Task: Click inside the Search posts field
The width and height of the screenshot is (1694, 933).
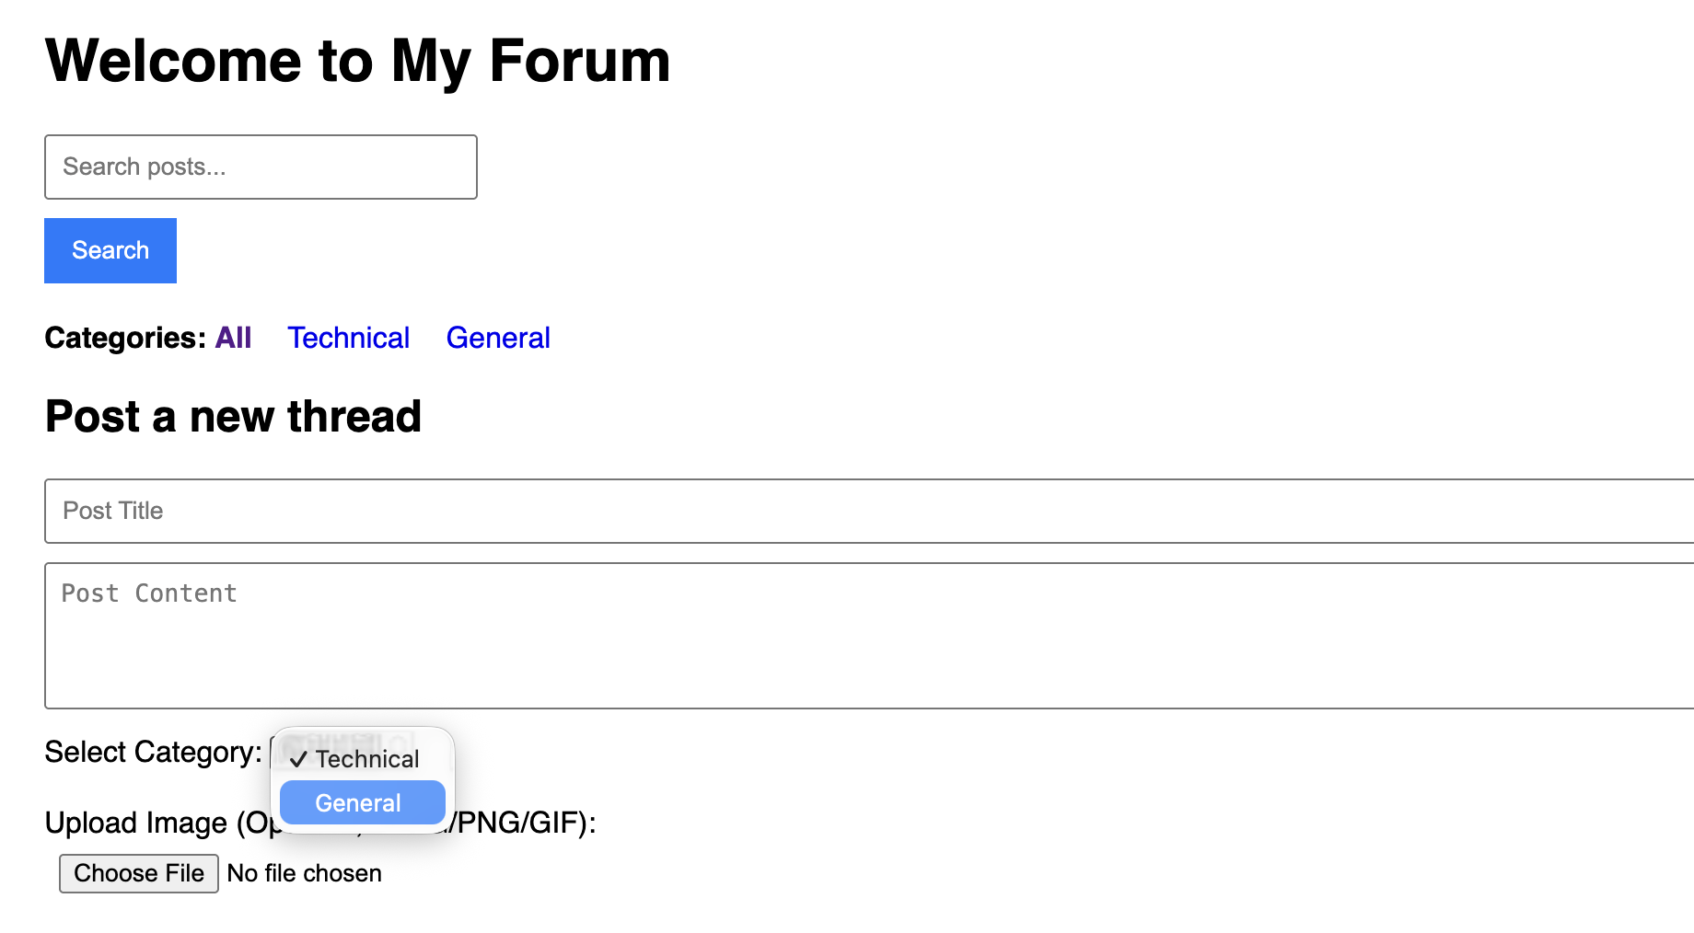Action: point(261,167)
